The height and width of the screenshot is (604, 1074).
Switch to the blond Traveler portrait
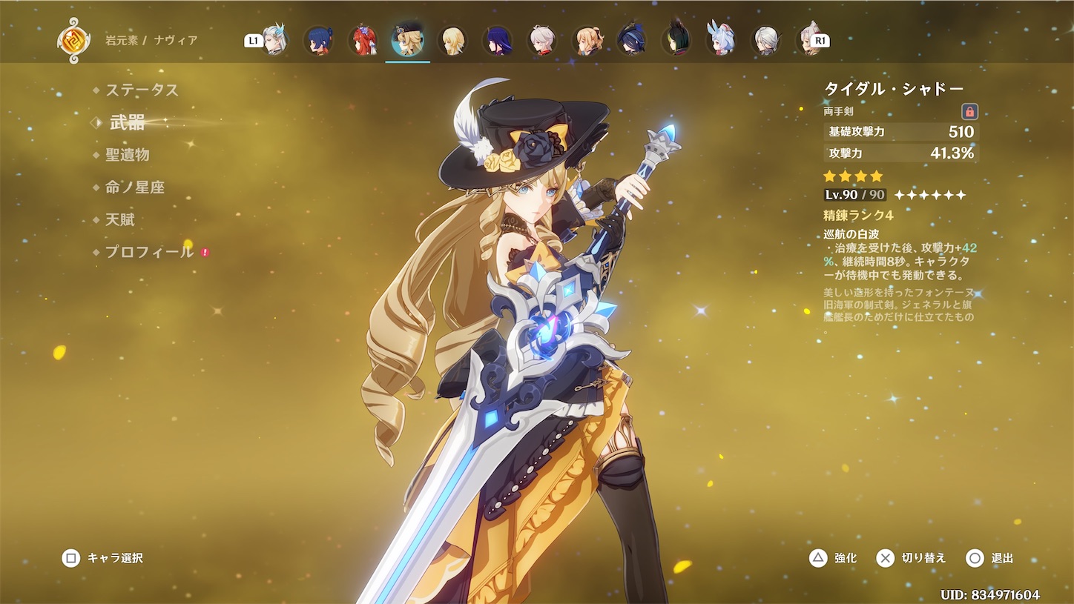452,40
